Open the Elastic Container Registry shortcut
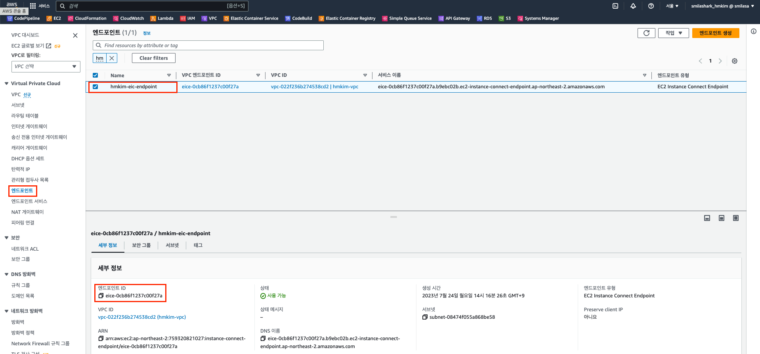 [x=347, y=18]
